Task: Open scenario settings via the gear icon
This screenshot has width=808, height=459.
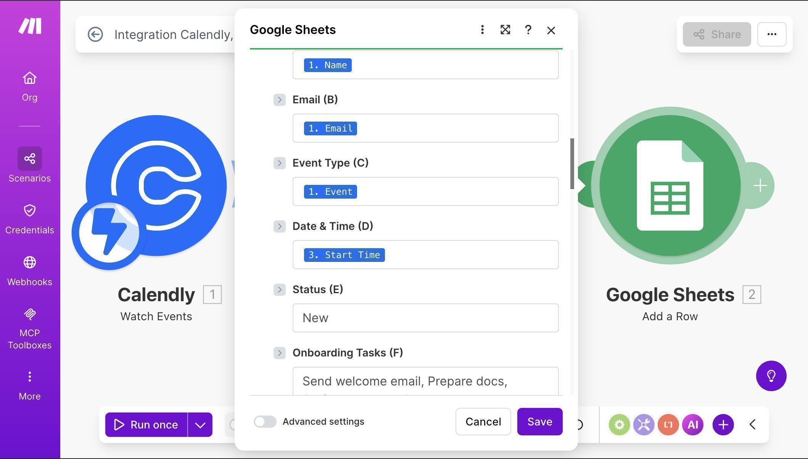Action: tap(619, 424)
